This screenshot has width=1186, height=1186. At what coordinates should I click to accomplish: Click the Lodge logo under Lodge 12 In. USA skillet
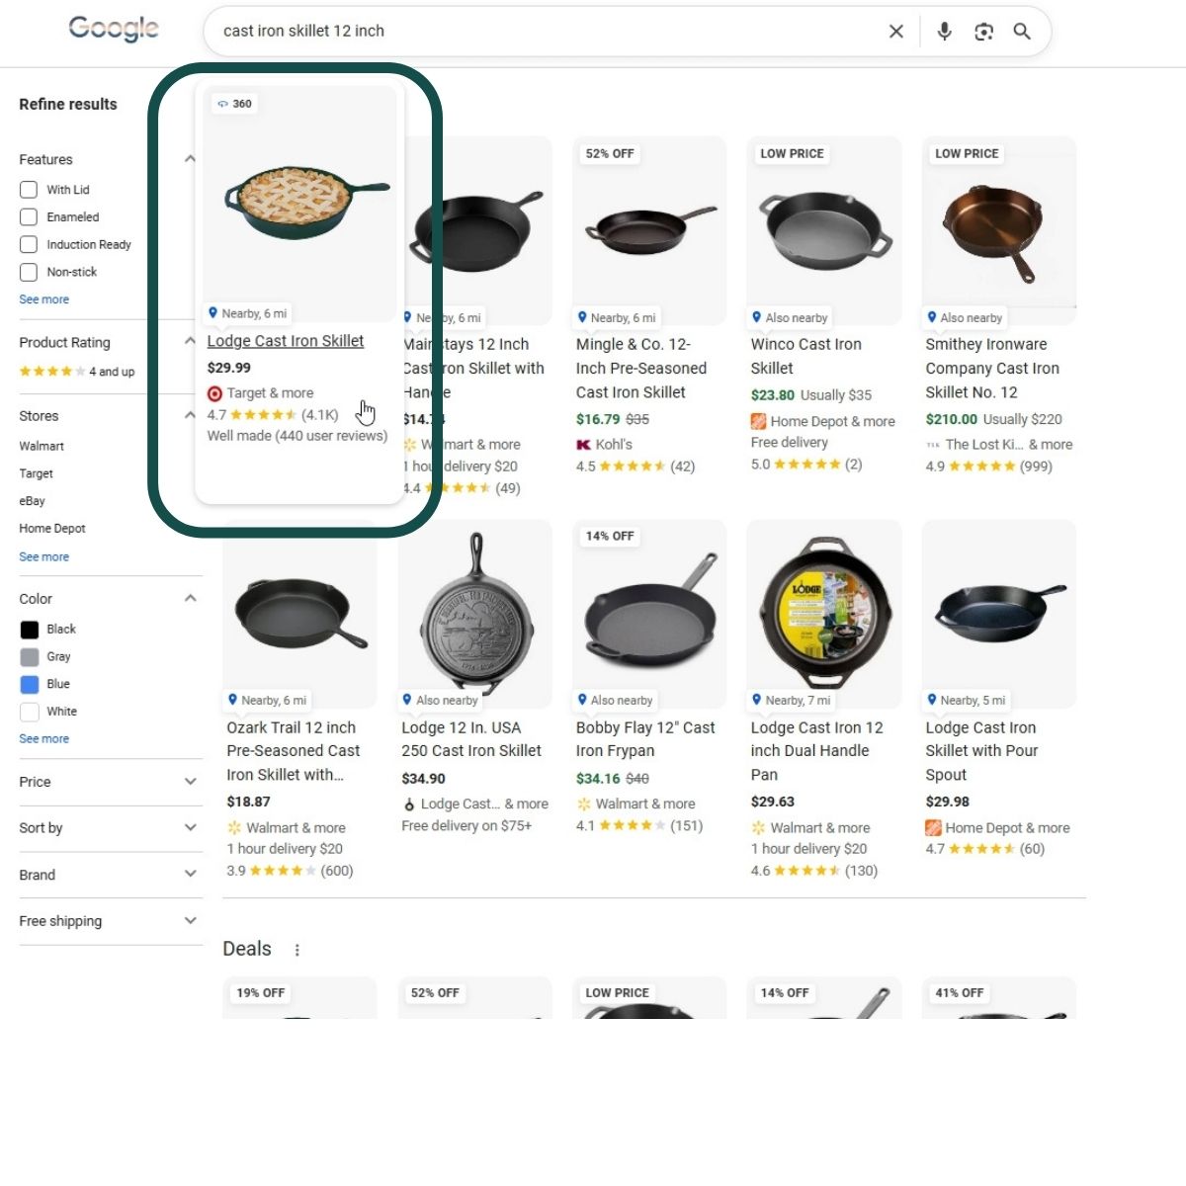[x=409, y=805]
